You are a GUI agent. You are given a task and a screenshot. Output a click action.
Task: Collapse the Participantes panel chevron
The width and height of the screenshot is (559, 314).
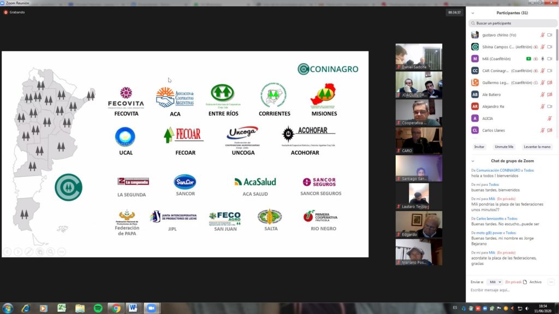473,13
